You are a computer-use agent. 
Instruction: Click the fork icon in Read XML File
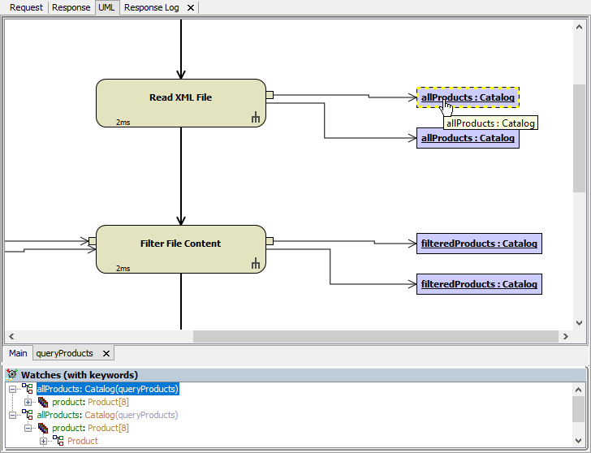click(x=255, y=119)
